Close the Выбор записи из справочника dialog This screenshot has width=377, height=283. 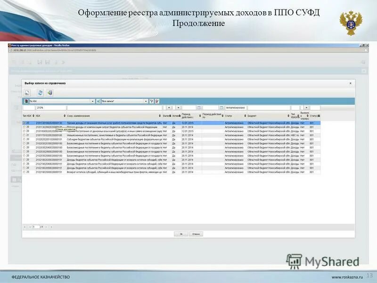(350, 83)
